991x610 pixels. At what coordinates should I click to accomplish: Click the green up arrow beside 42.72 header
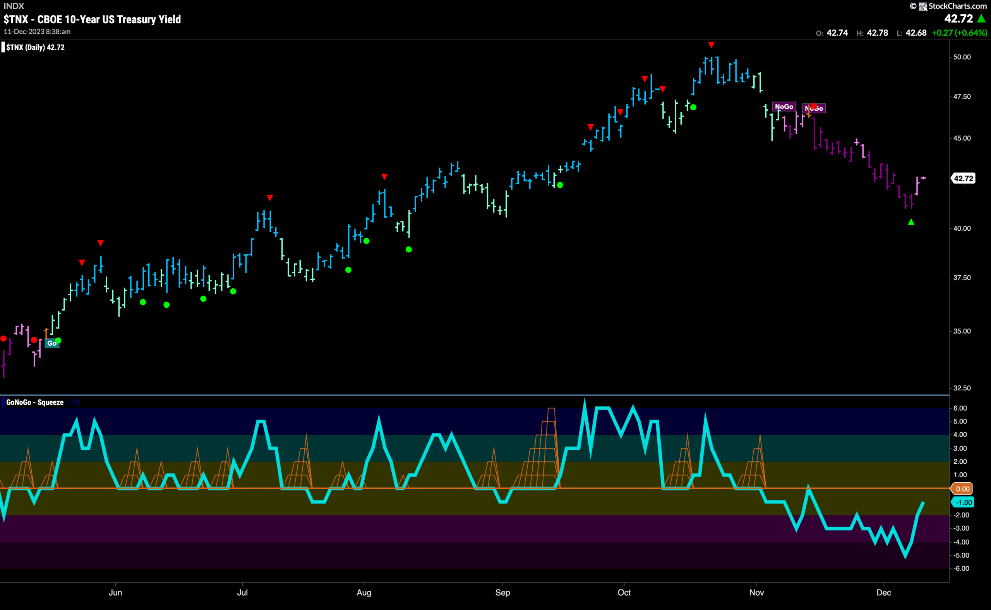pyautogui.click(x=981, y=19)
